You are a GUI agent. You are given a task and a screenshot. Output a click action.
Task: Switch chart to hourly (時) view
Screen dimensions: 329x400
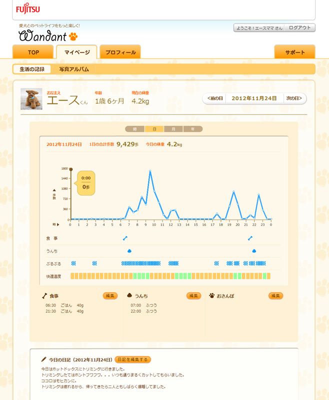pyautogui.click(x=134, y=129)
